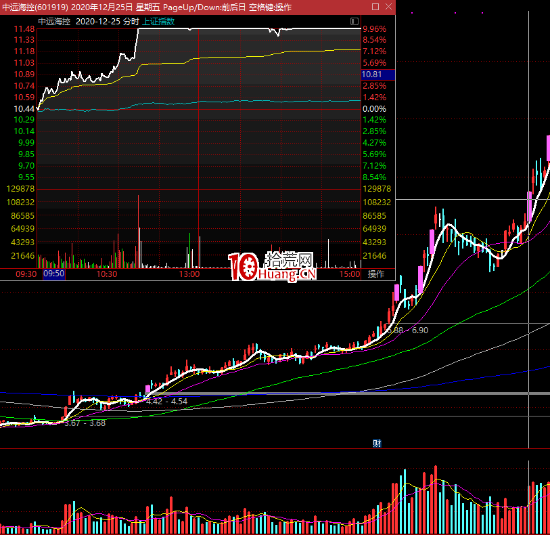This screenshot has height=535, width=550.
Task: Click the 9.96% percentage label
Action: (x=374, y=29)
